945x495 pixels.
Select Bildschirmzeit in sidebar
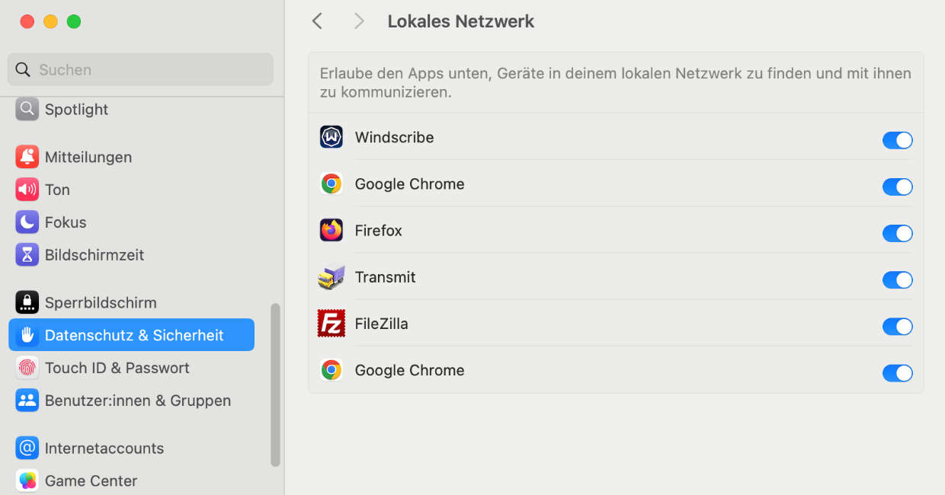tap(131, 255)
